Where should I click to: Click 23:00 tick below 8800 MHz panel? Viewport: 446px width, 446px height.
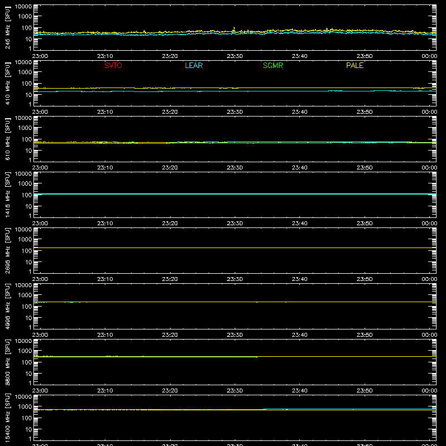pyautogui.click(x=40, y=391)
